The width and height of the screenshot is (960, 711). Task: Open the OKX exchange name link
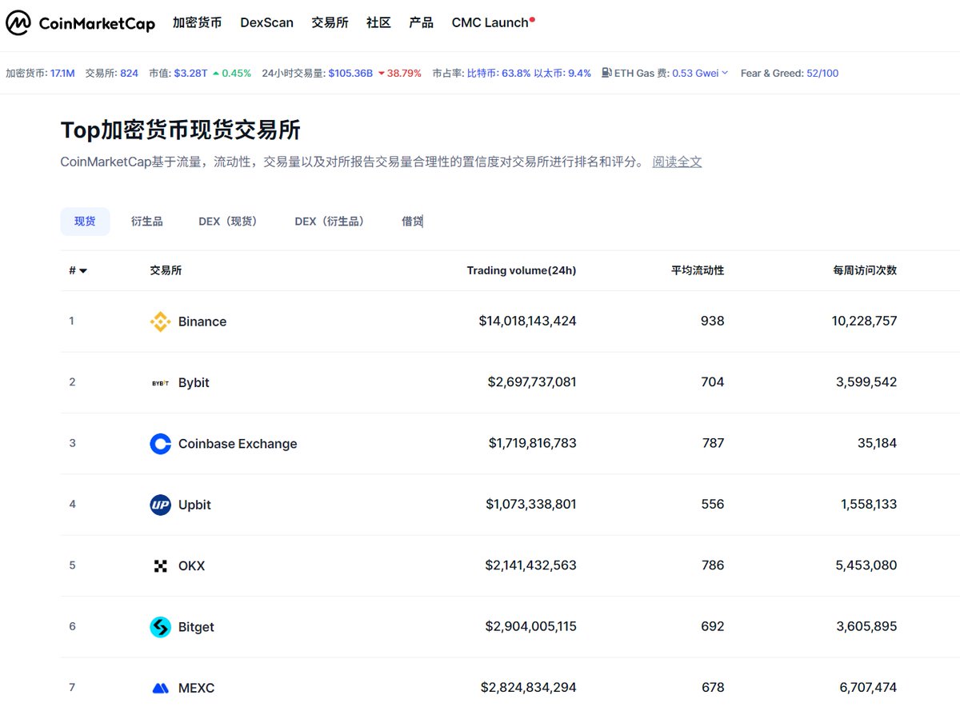pyautogui.click(x=191, y=565)
